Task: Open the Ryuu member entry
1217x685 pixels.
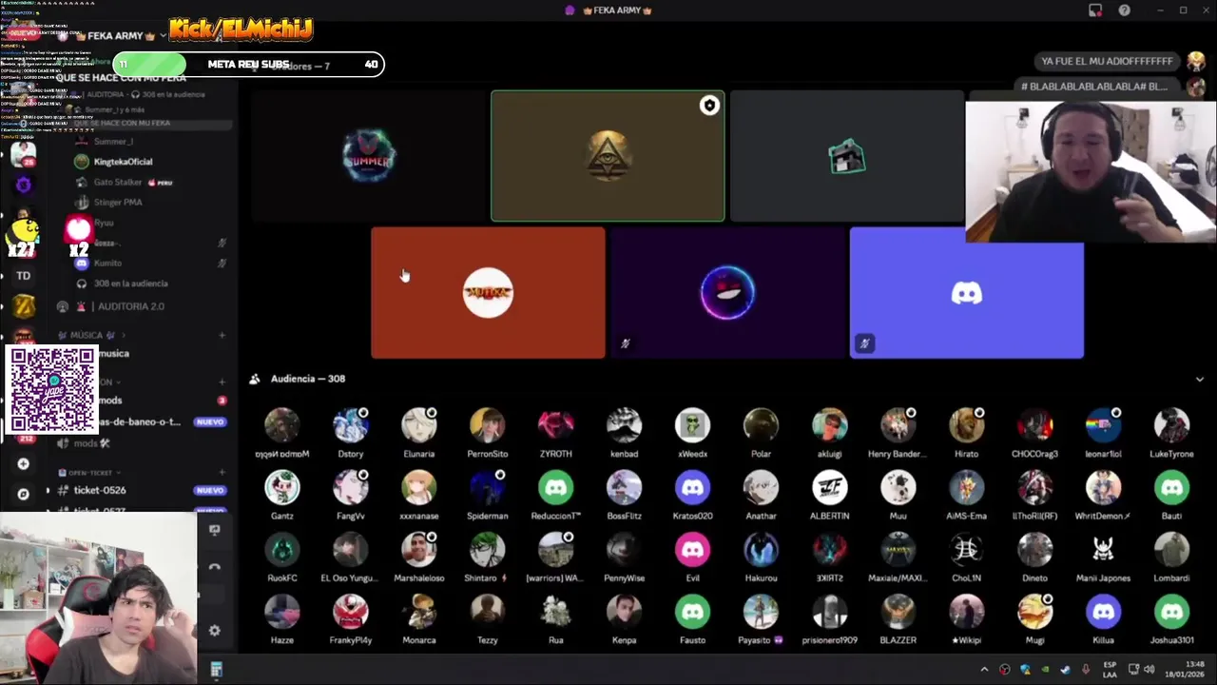Action: click(104, 223)
